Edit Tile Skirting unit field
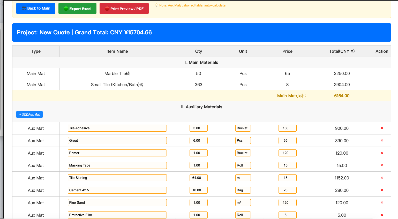Screen dimensions: 398x219 [243, 178]
